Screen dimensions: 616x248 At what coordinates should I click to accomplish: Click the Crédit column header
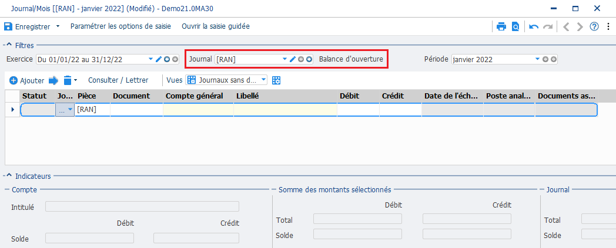click(400, 96)
